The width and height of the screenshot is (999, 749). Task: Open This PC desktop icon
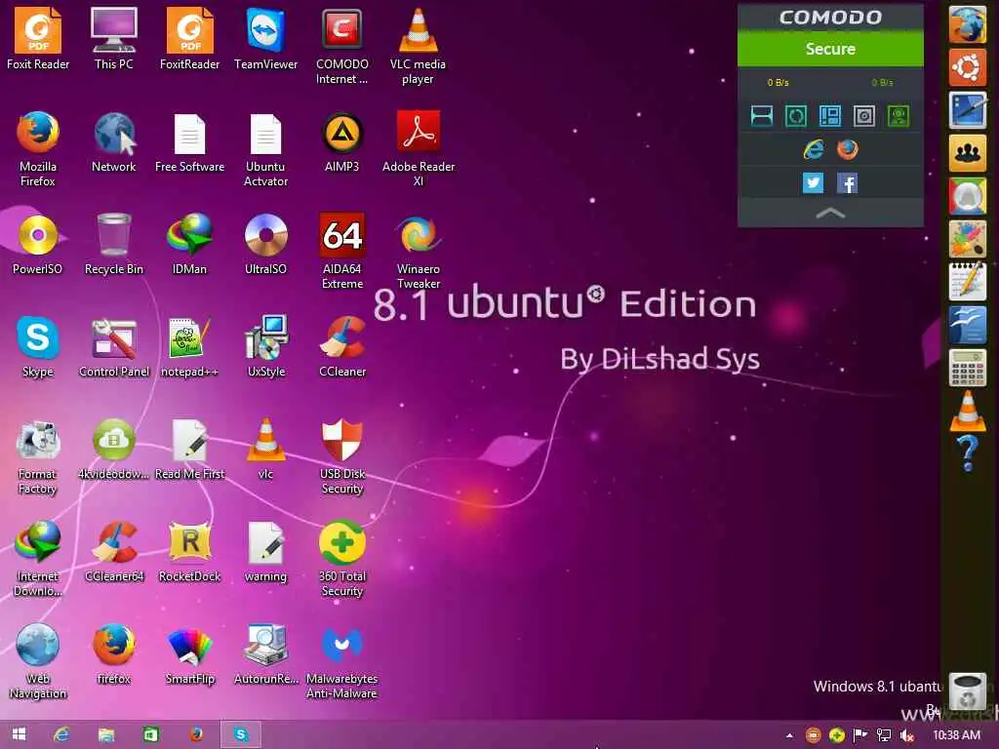(x=113, y=38)
